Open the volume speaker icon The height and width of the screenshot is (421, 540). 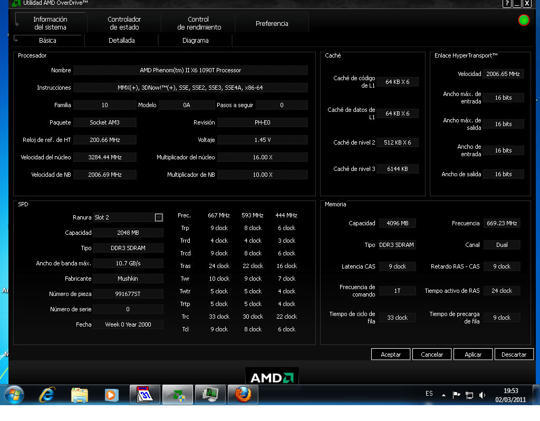tap(482, 395)
